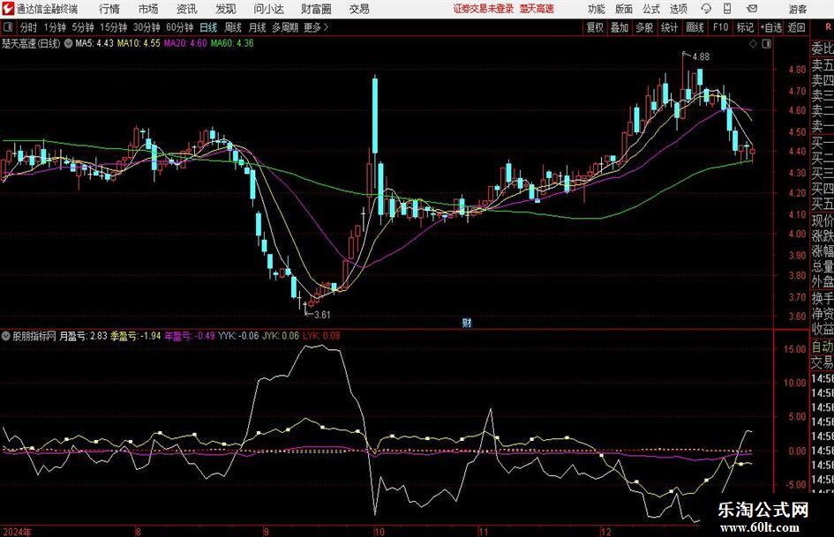
Task: Select the 日线 daily period
Action: 208,27
